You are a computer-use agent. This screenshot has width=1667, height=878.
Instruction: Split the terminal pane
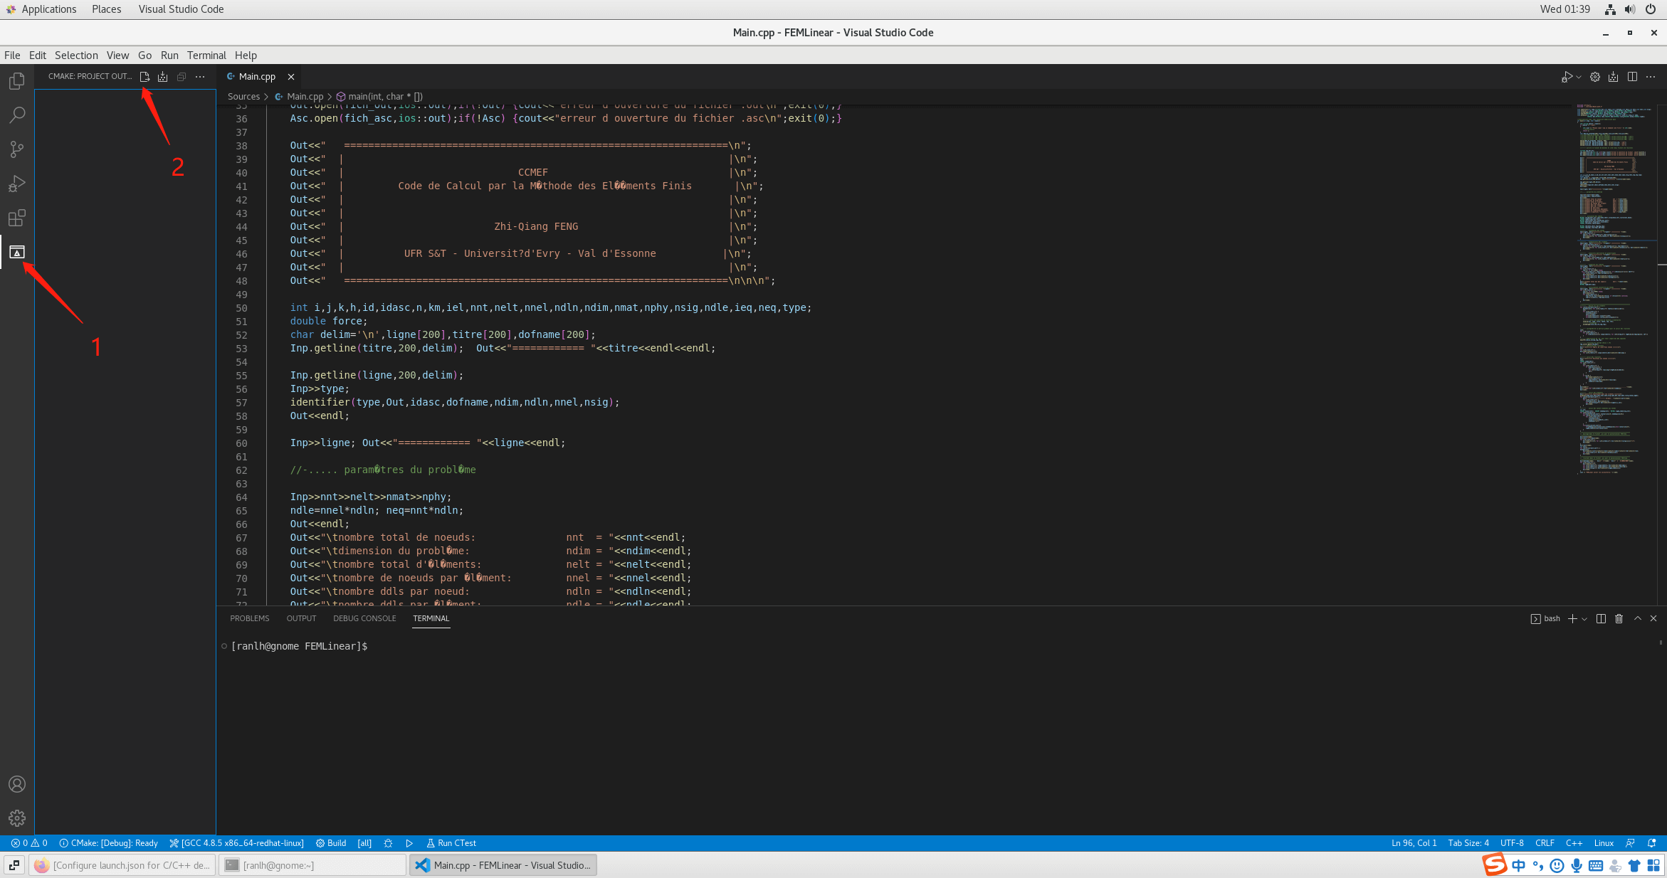tap(1601, 618)
